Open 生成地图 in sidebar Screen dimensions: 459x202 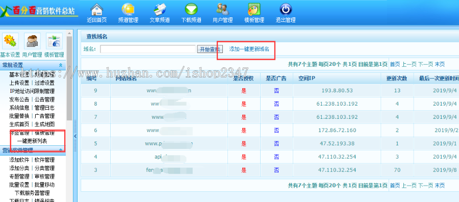44,124
